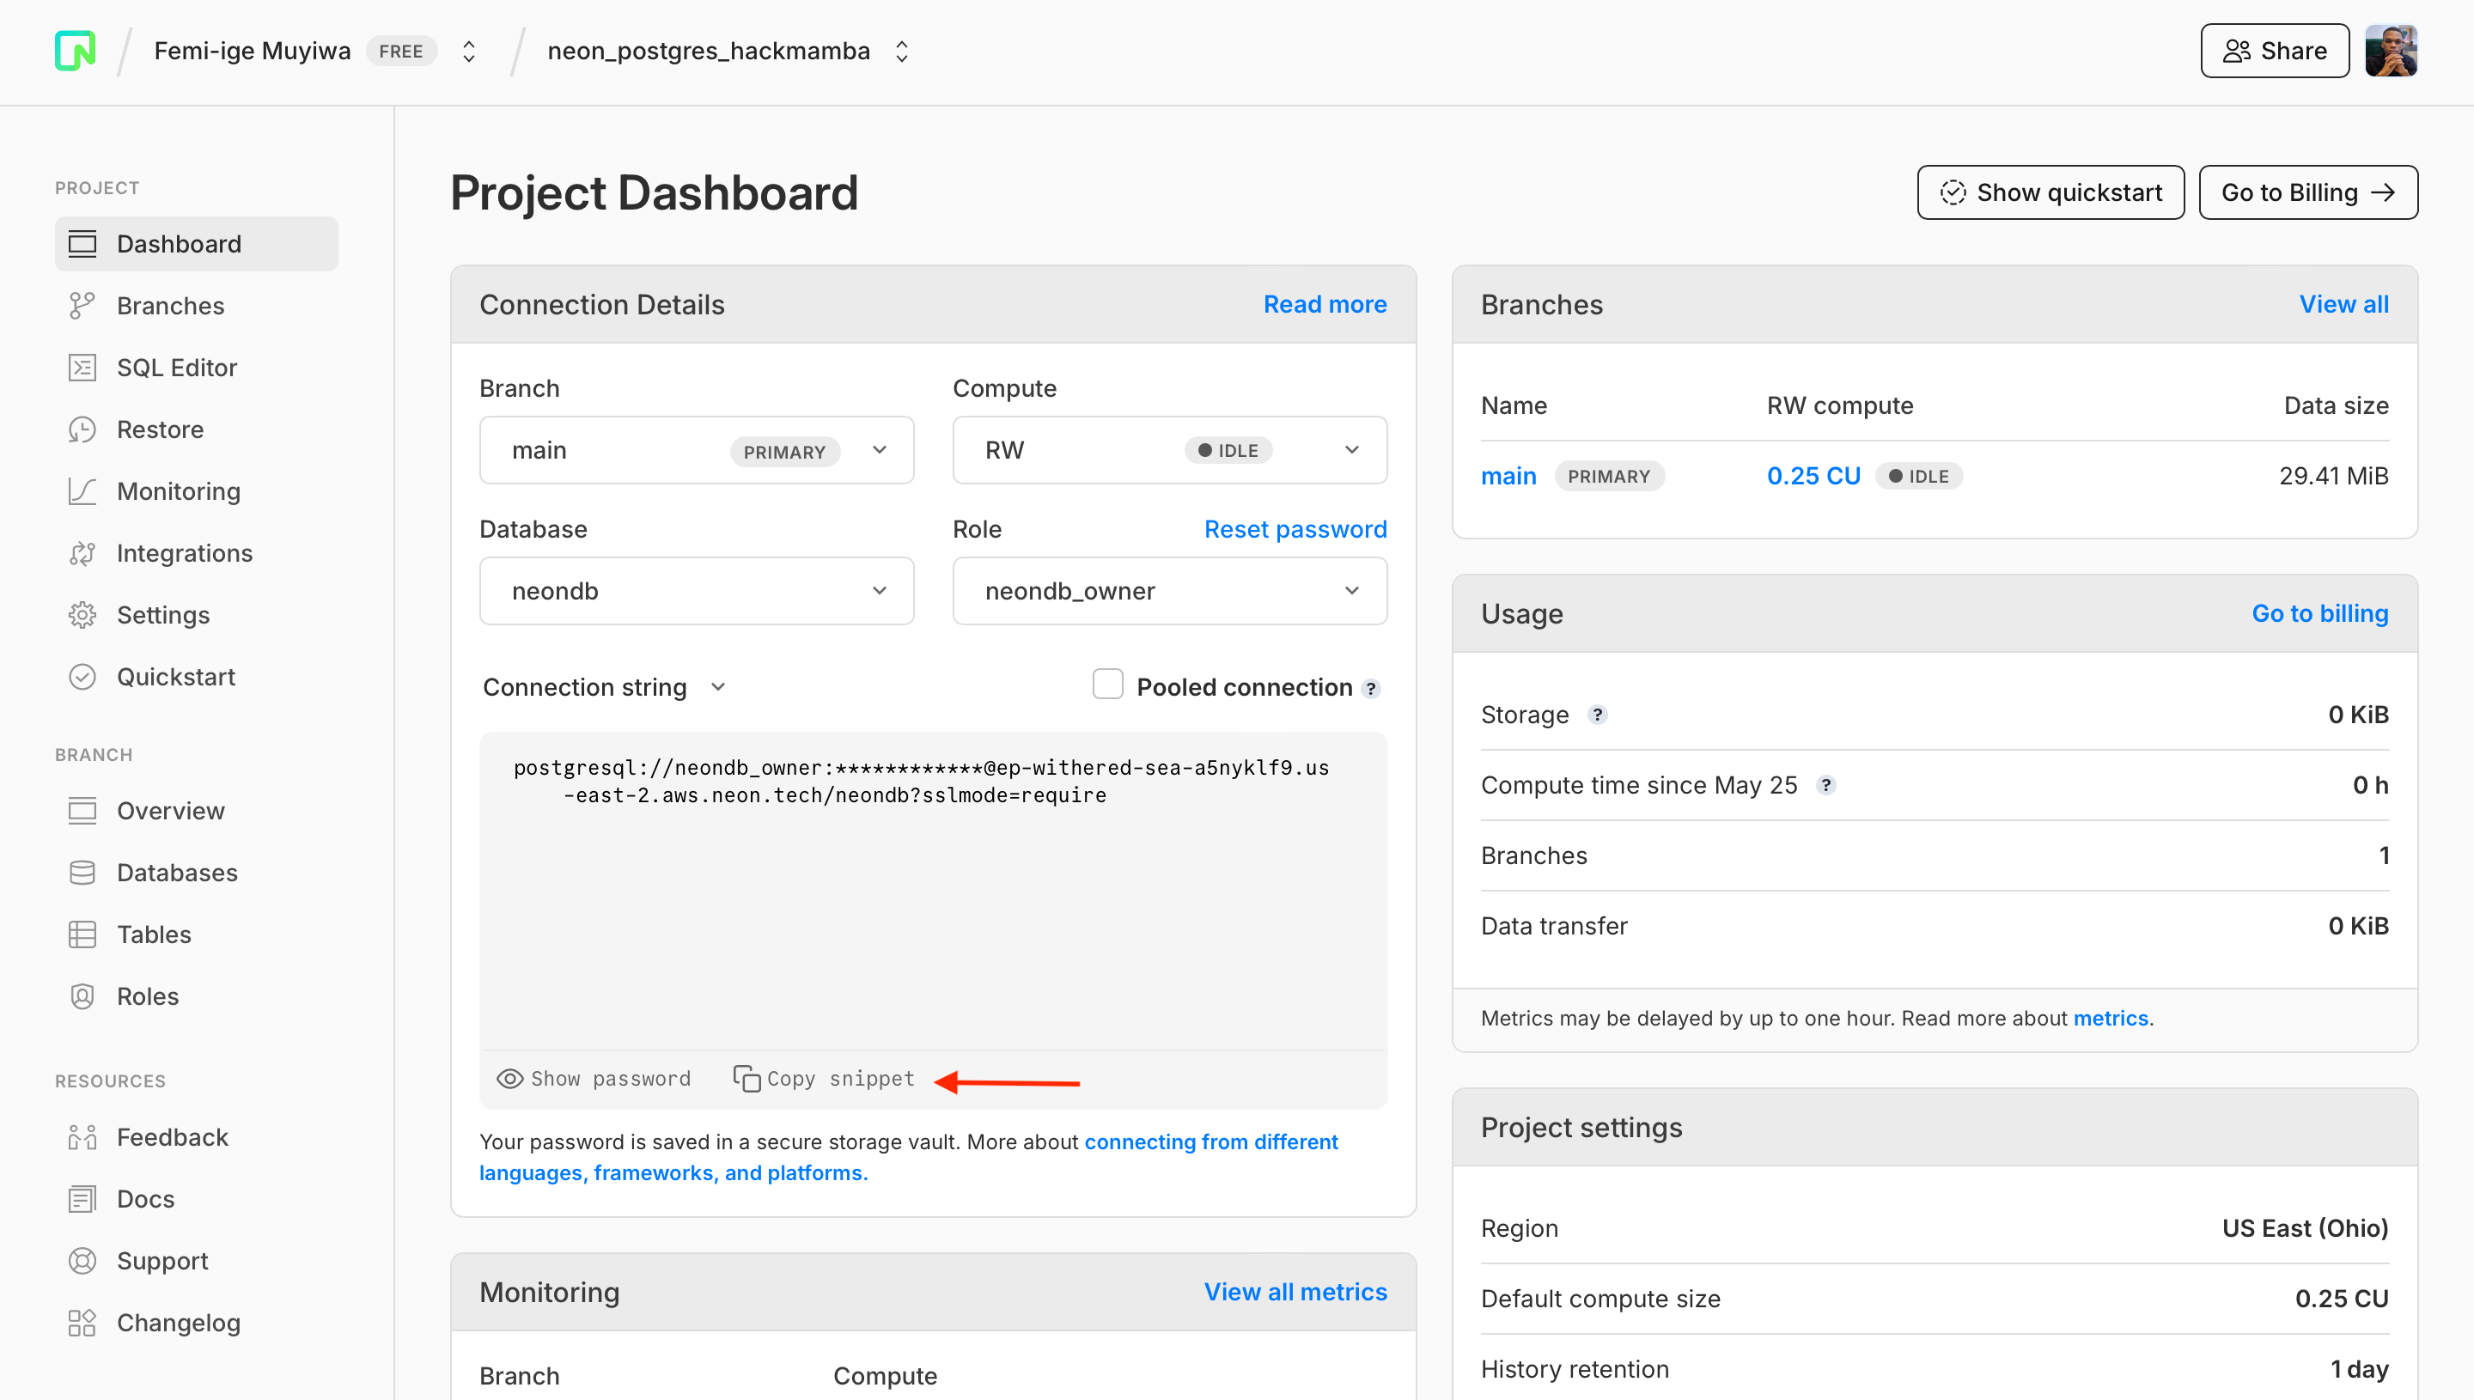Click the Dashboard navigation icon
Viewport: 2474px width, 1400px height.
[x=82, y=243]
